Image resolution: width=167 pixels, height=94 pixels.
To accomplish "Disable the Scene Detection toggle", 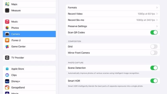I will (154, 68).
